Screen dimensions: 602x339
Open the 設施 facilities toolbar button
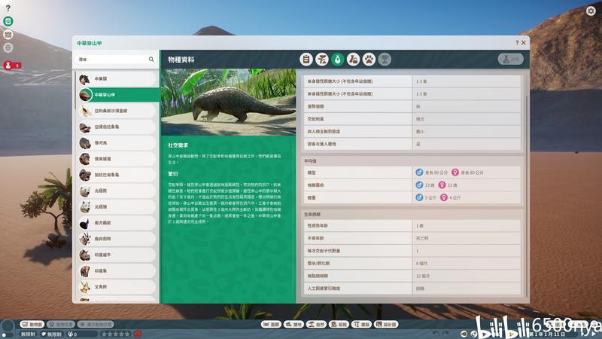coord(339,325)
